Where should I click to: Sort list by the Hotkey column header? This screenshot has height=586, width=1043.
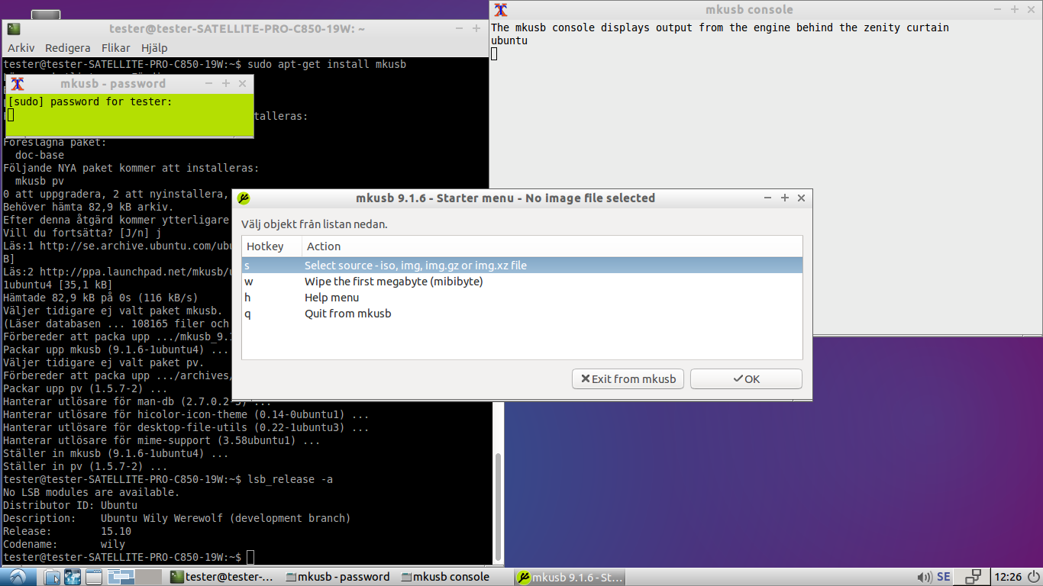tap(272, 246)
